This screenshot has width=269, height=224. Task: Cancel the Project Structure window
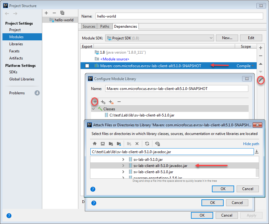point(227,215)
